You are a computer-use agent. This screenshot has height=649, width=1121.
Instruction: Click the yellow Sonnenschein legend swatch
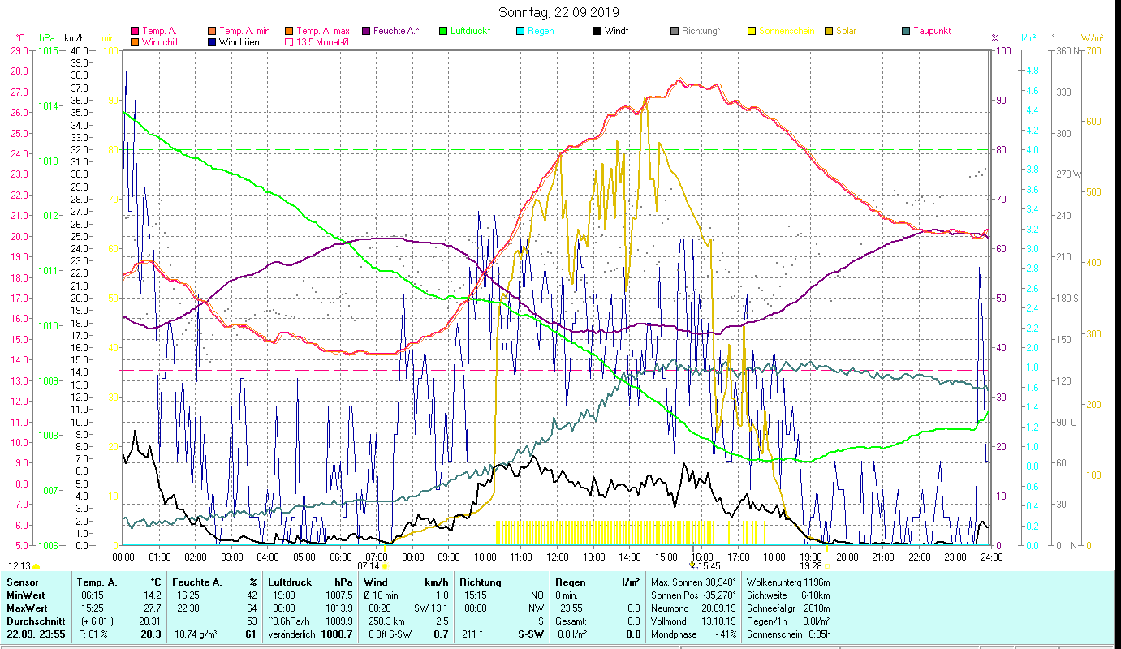click(x=751, y=31)
